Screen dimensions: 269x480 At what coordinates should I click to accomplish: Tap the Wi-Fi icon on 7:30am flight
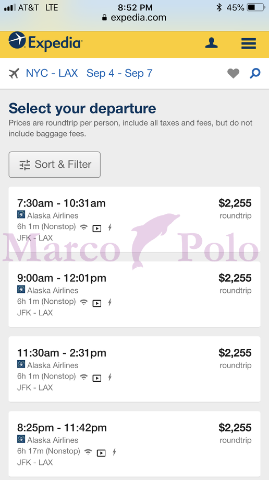click(x=83, y=227)
